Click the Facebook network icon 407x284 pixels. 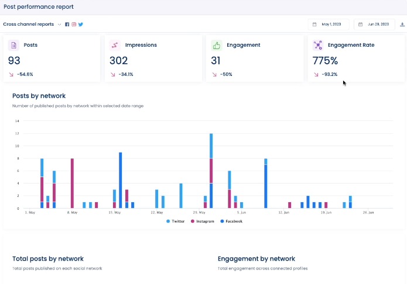(67, 25)
